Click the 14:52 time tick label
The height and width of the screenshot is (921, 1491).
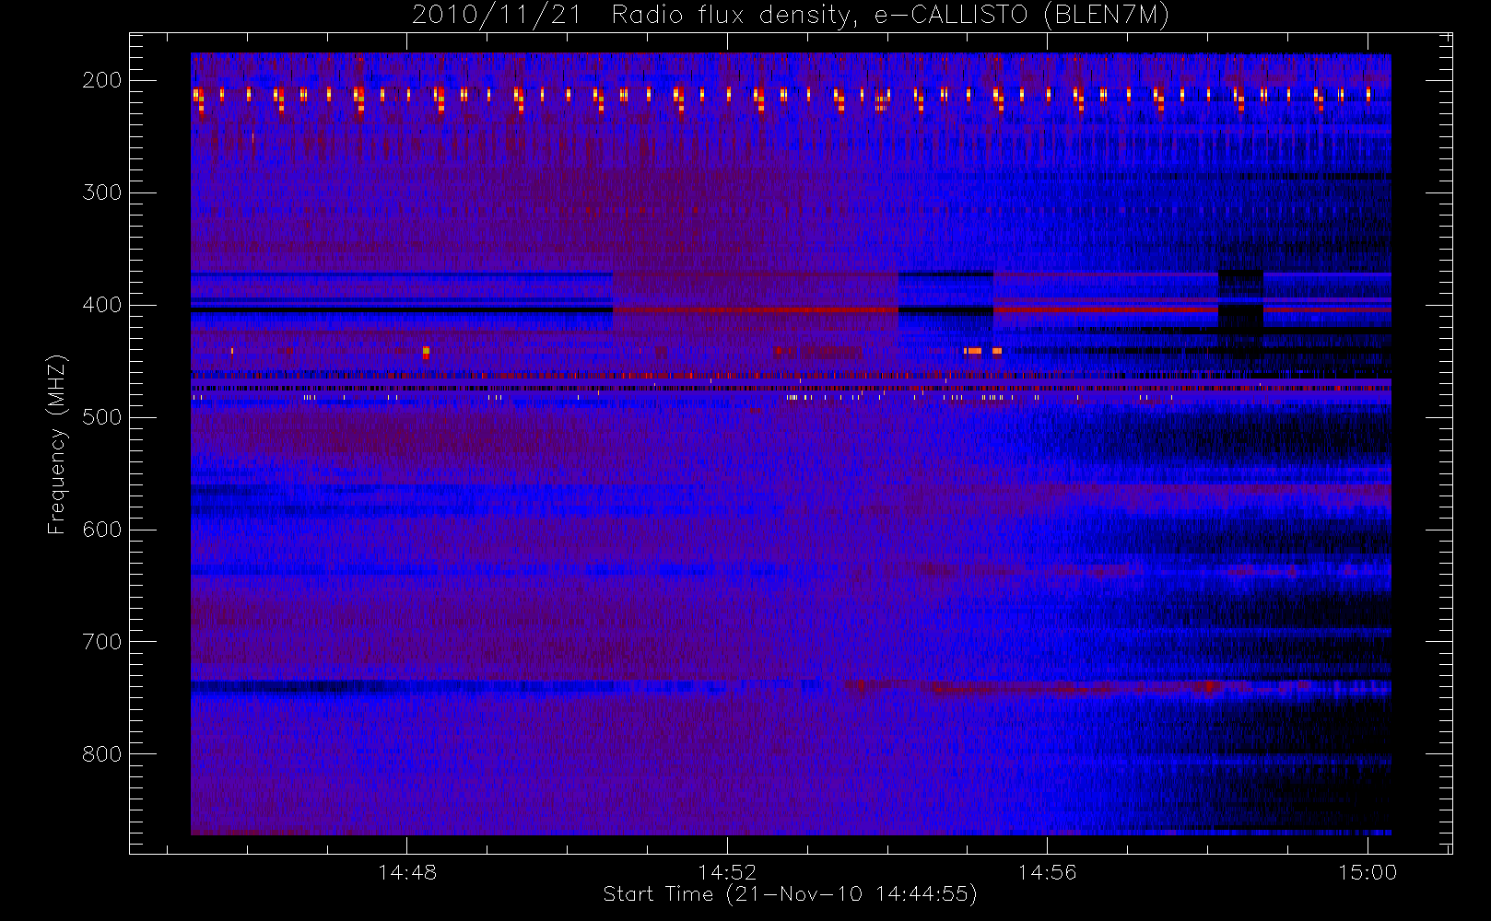[727, 872]
